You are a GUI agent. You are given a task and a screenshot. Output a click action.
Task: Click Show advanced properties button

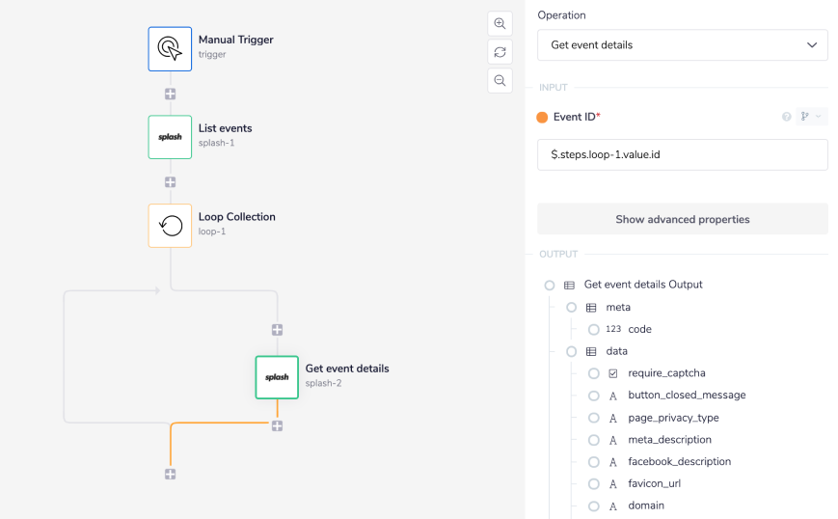(x=683, y=219)
